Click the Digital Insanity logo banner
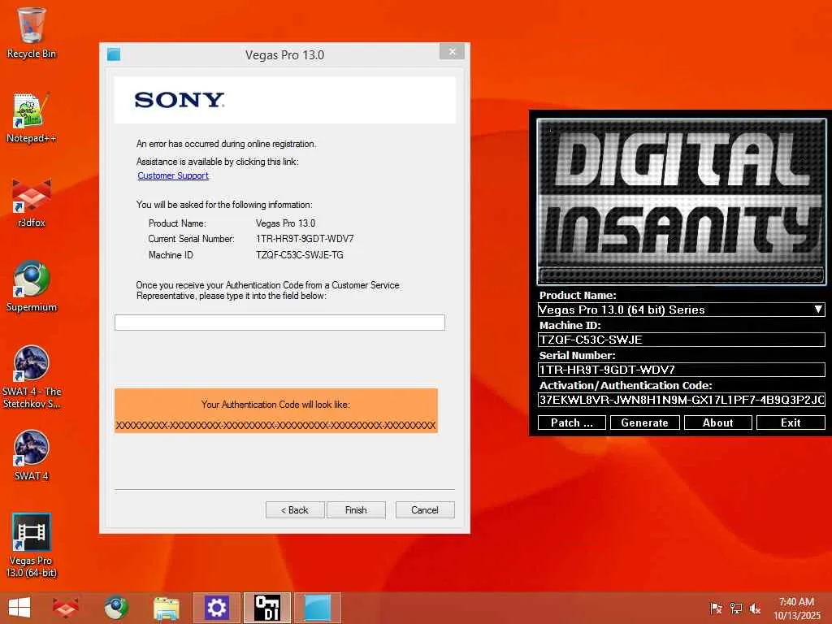This screenshot has width=832, height=624. 682,201
